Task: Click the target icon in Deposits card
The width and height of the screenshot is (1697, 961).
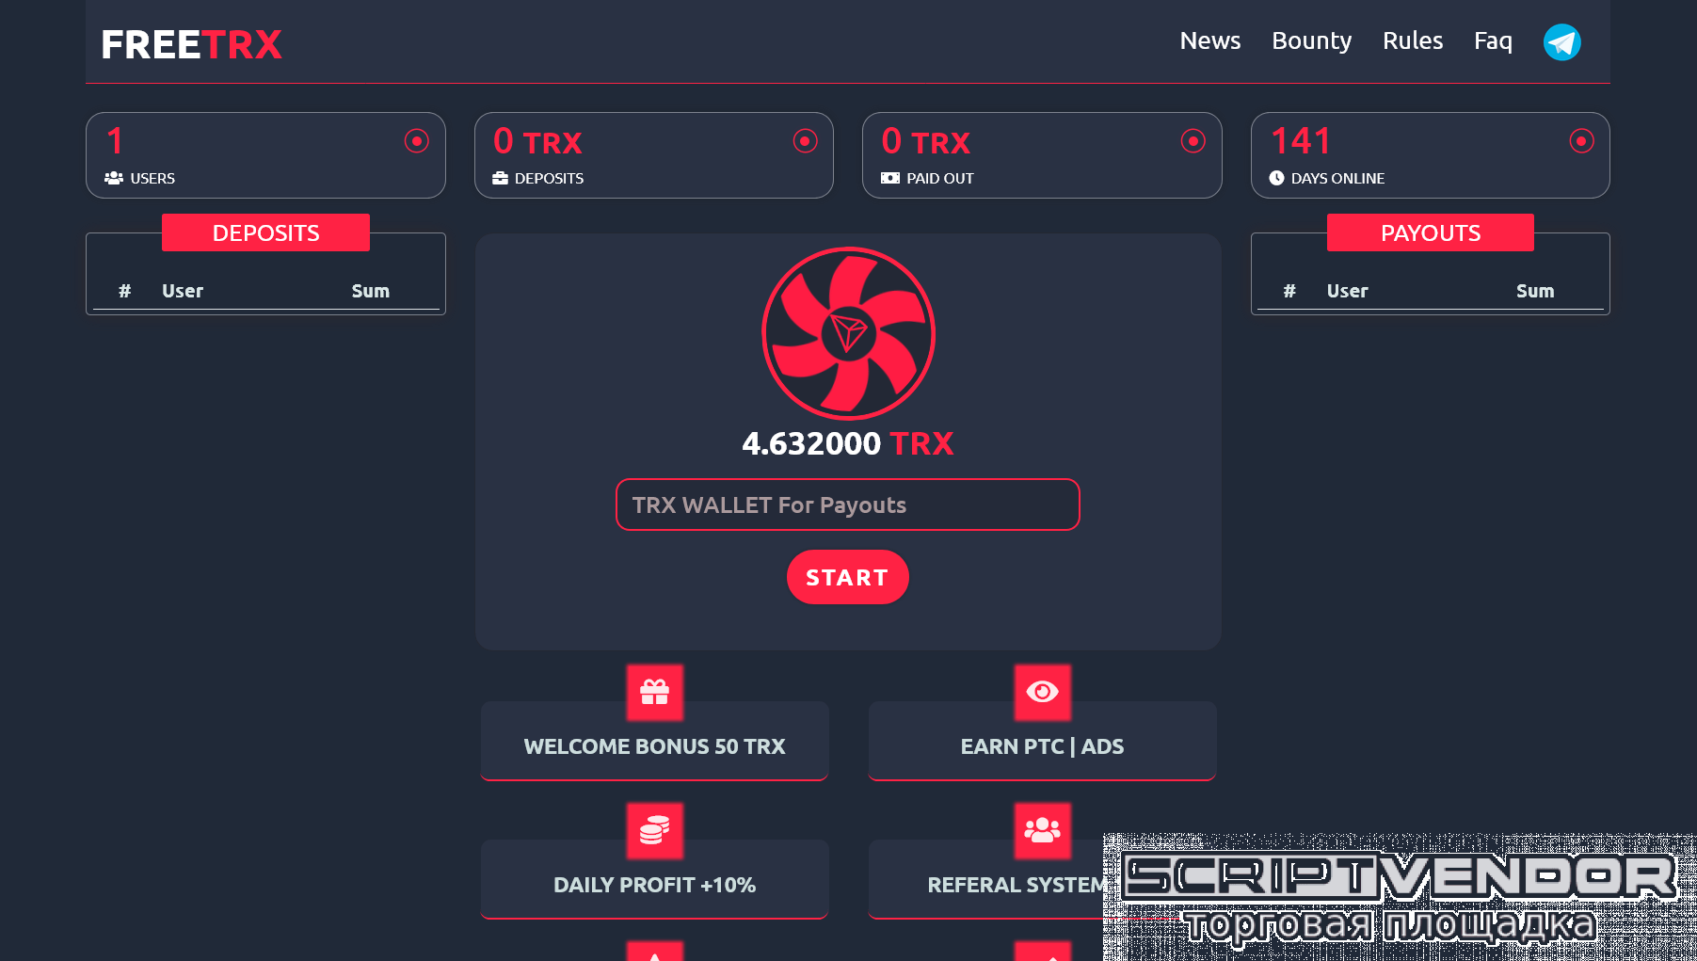Action: [805, 141]
